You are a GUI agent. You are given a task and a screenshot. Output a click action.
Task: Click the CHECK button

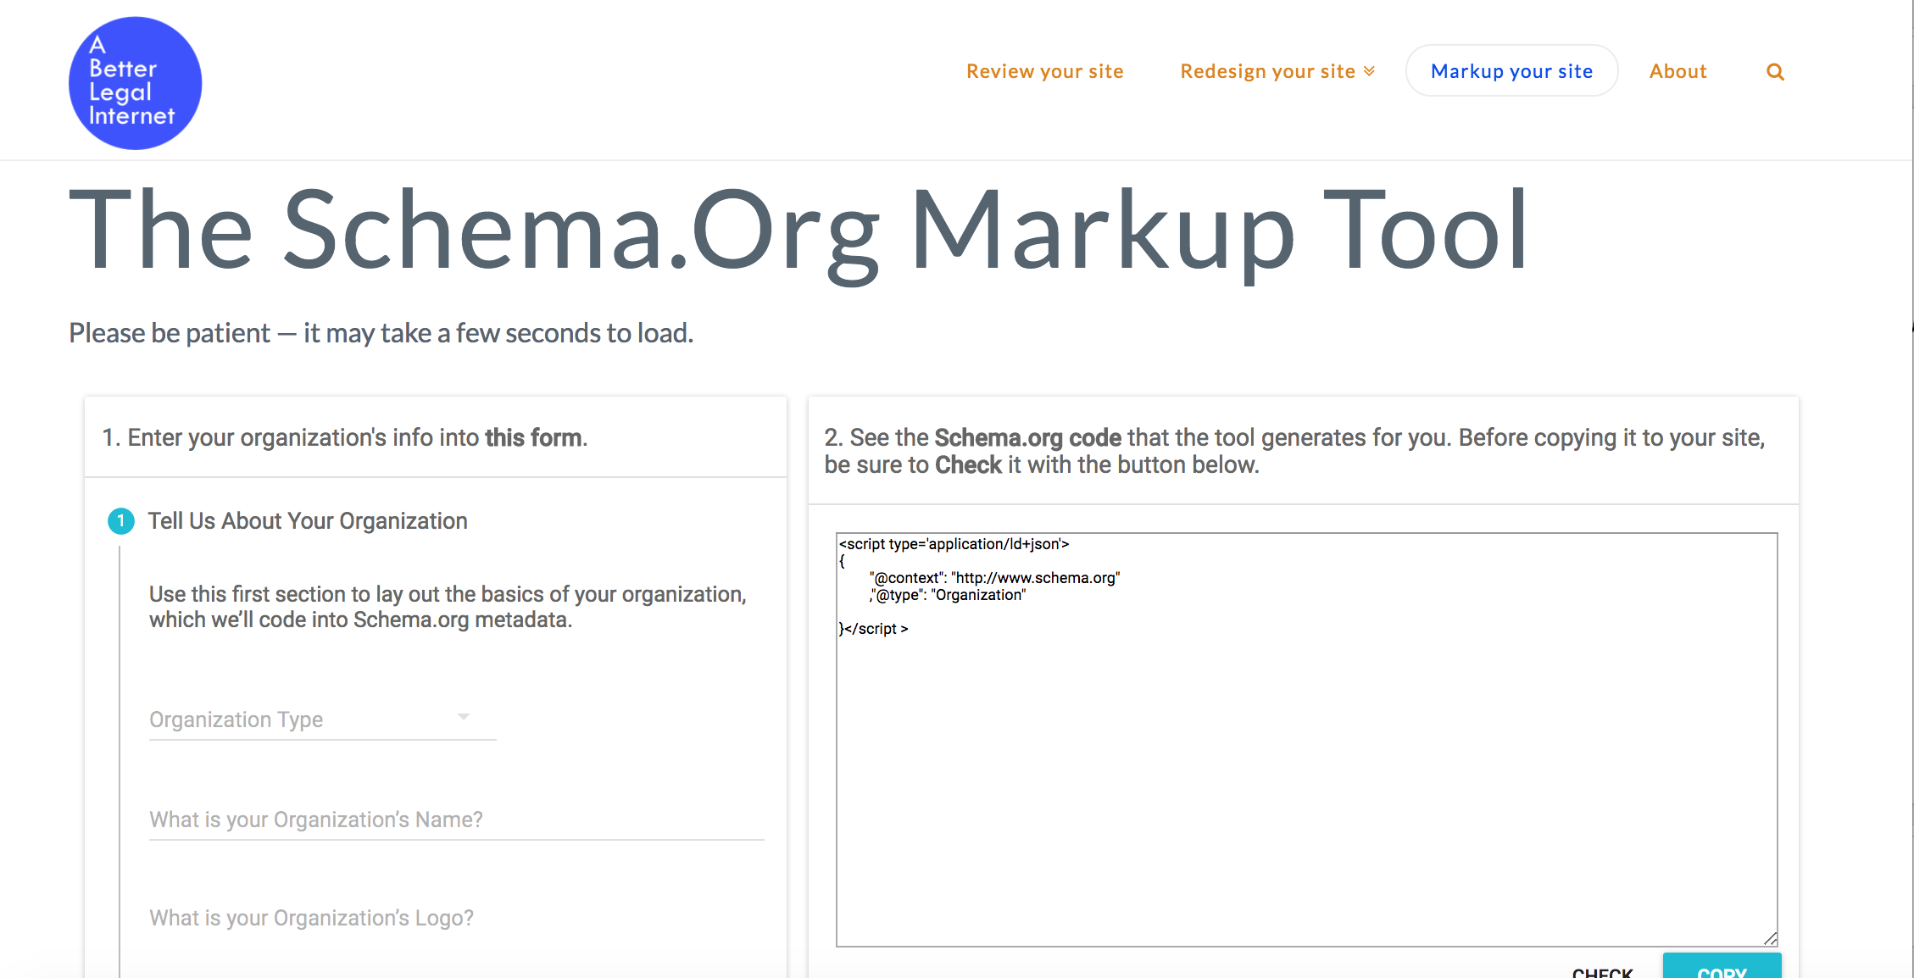(x=1602, y=971)
